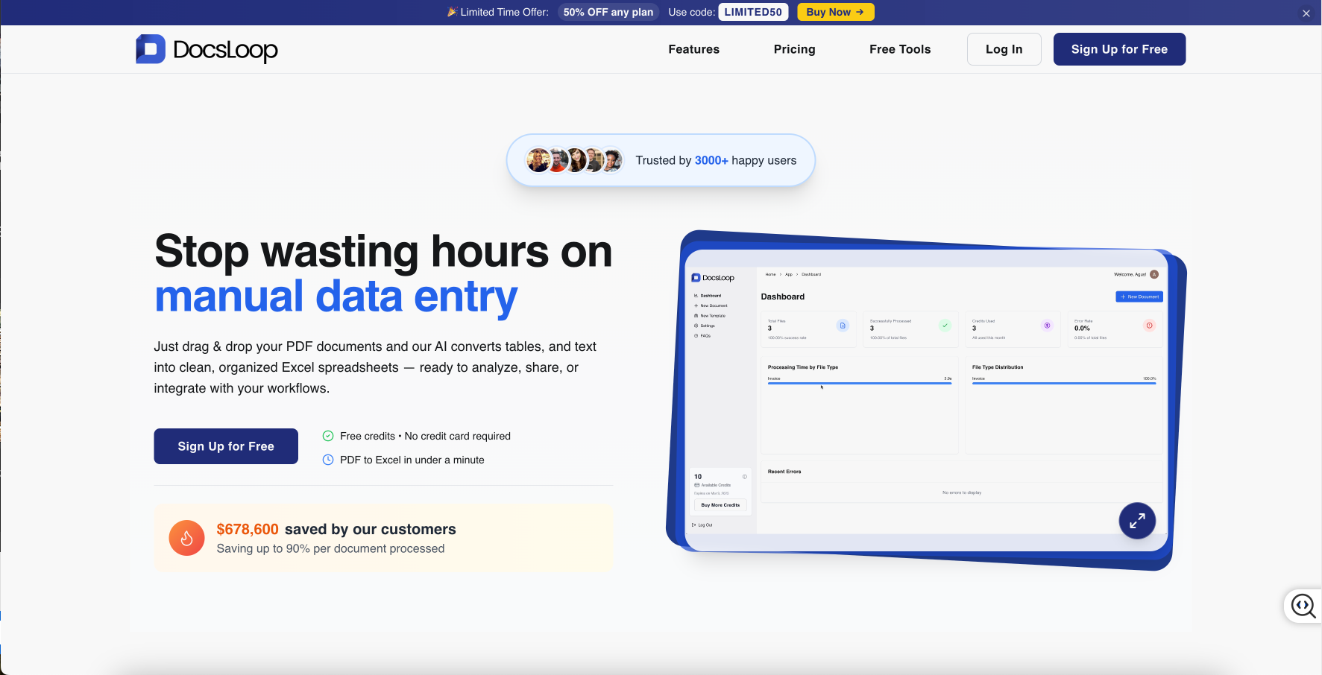Viewport: 1322px width, 675px height.
Task: Click the DocsLoop logo inside dashboard preview
Action: click(713, 278)
